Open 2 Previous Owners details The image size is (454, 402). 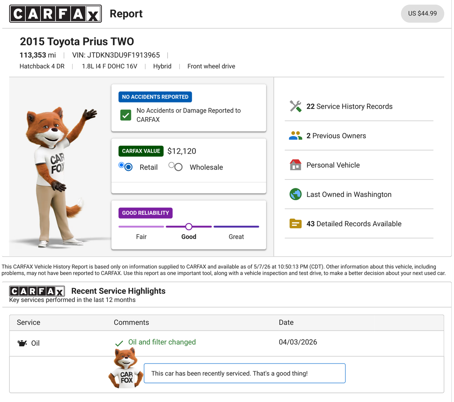click(336, 136)
